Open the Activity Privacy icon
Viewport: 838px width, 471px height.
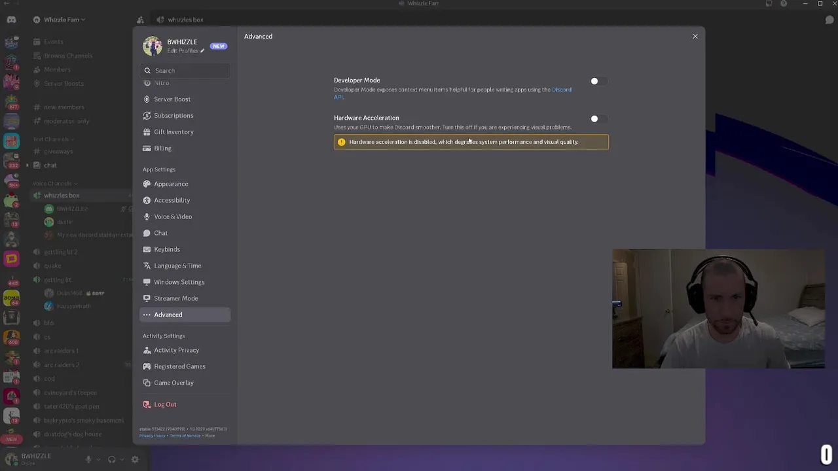pyautogui.click(x=147, y=350)
